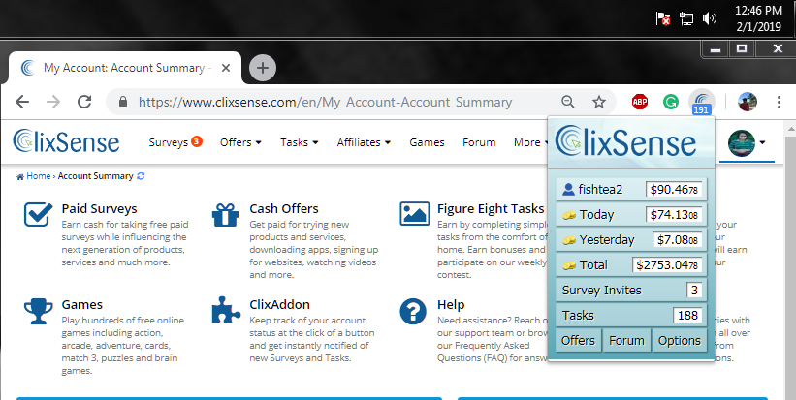
Task: Open the Paid Surveys heading link
Action: [100, 208]
